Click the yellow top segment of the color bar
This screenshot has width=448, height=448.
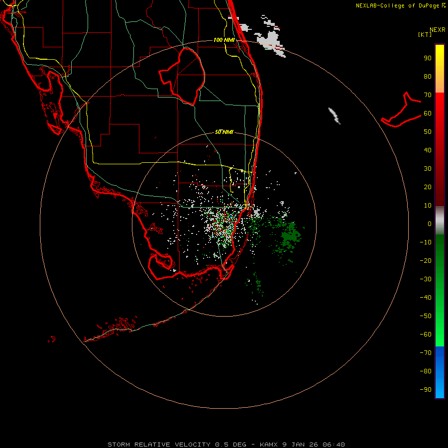(x=440, y=69)
